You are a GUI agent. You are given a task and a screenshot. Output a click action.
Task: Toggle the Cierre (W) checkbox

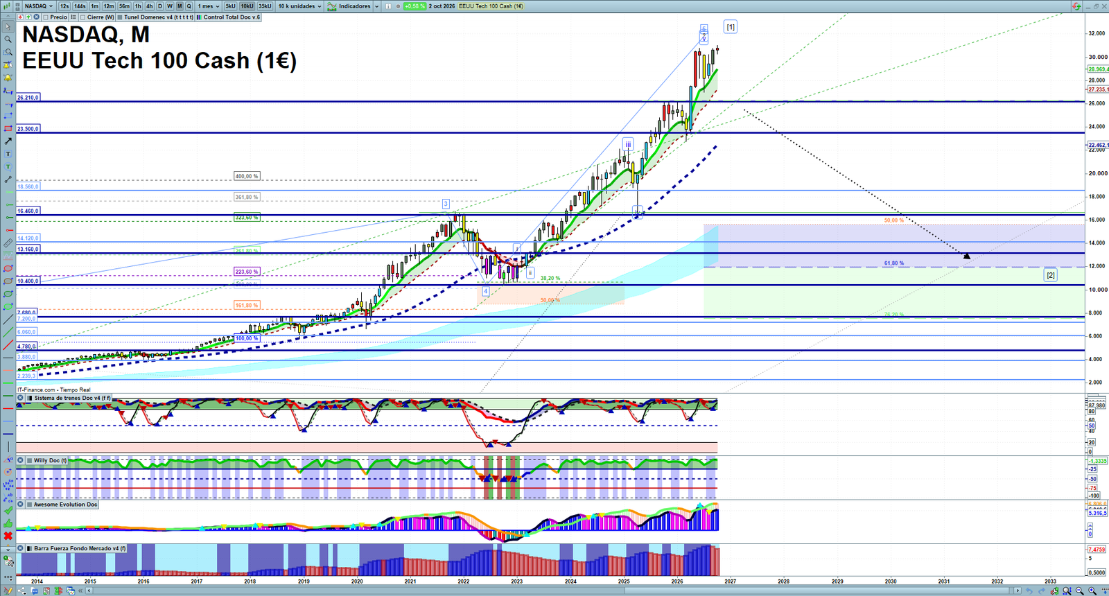(x=82, y=17)
